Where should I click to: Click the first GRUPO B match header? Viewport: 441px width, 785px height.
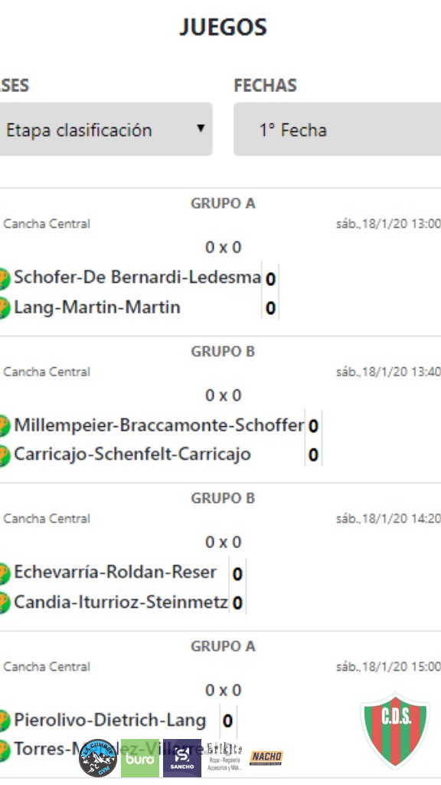(223, 351)
